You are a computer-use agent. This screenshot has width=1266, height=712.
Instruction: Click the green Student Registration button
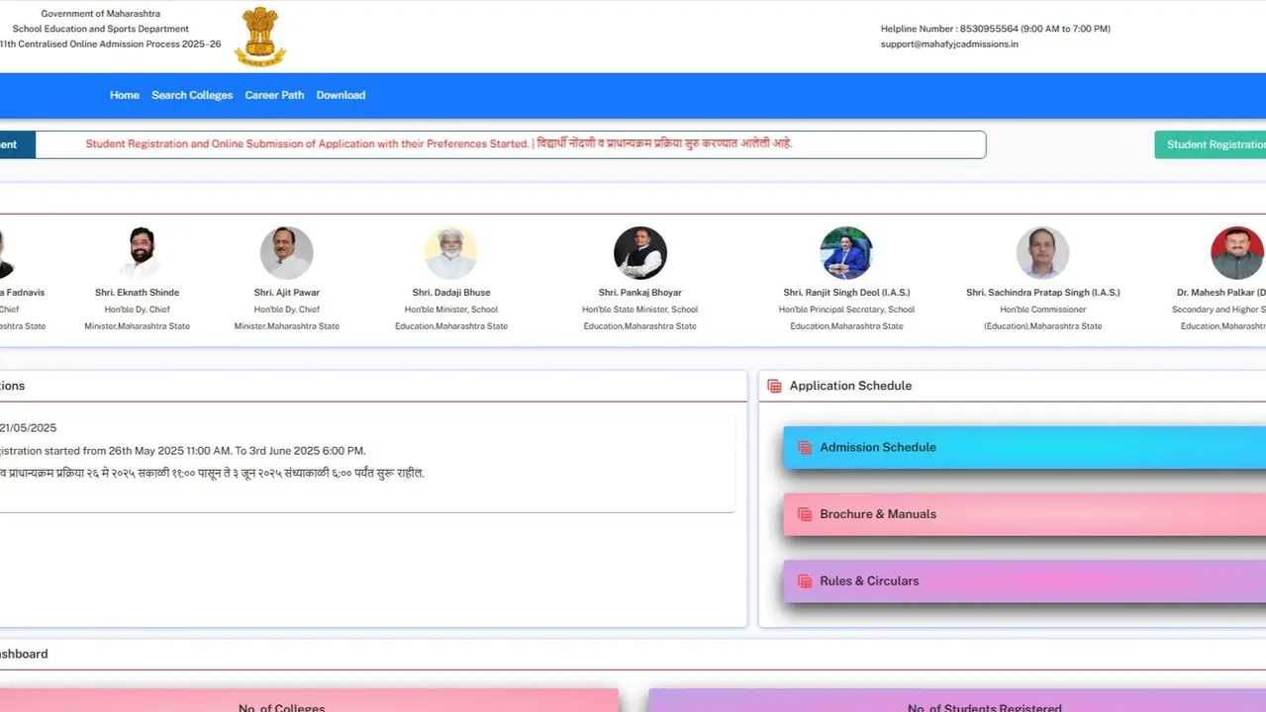tap(1216, 144)
